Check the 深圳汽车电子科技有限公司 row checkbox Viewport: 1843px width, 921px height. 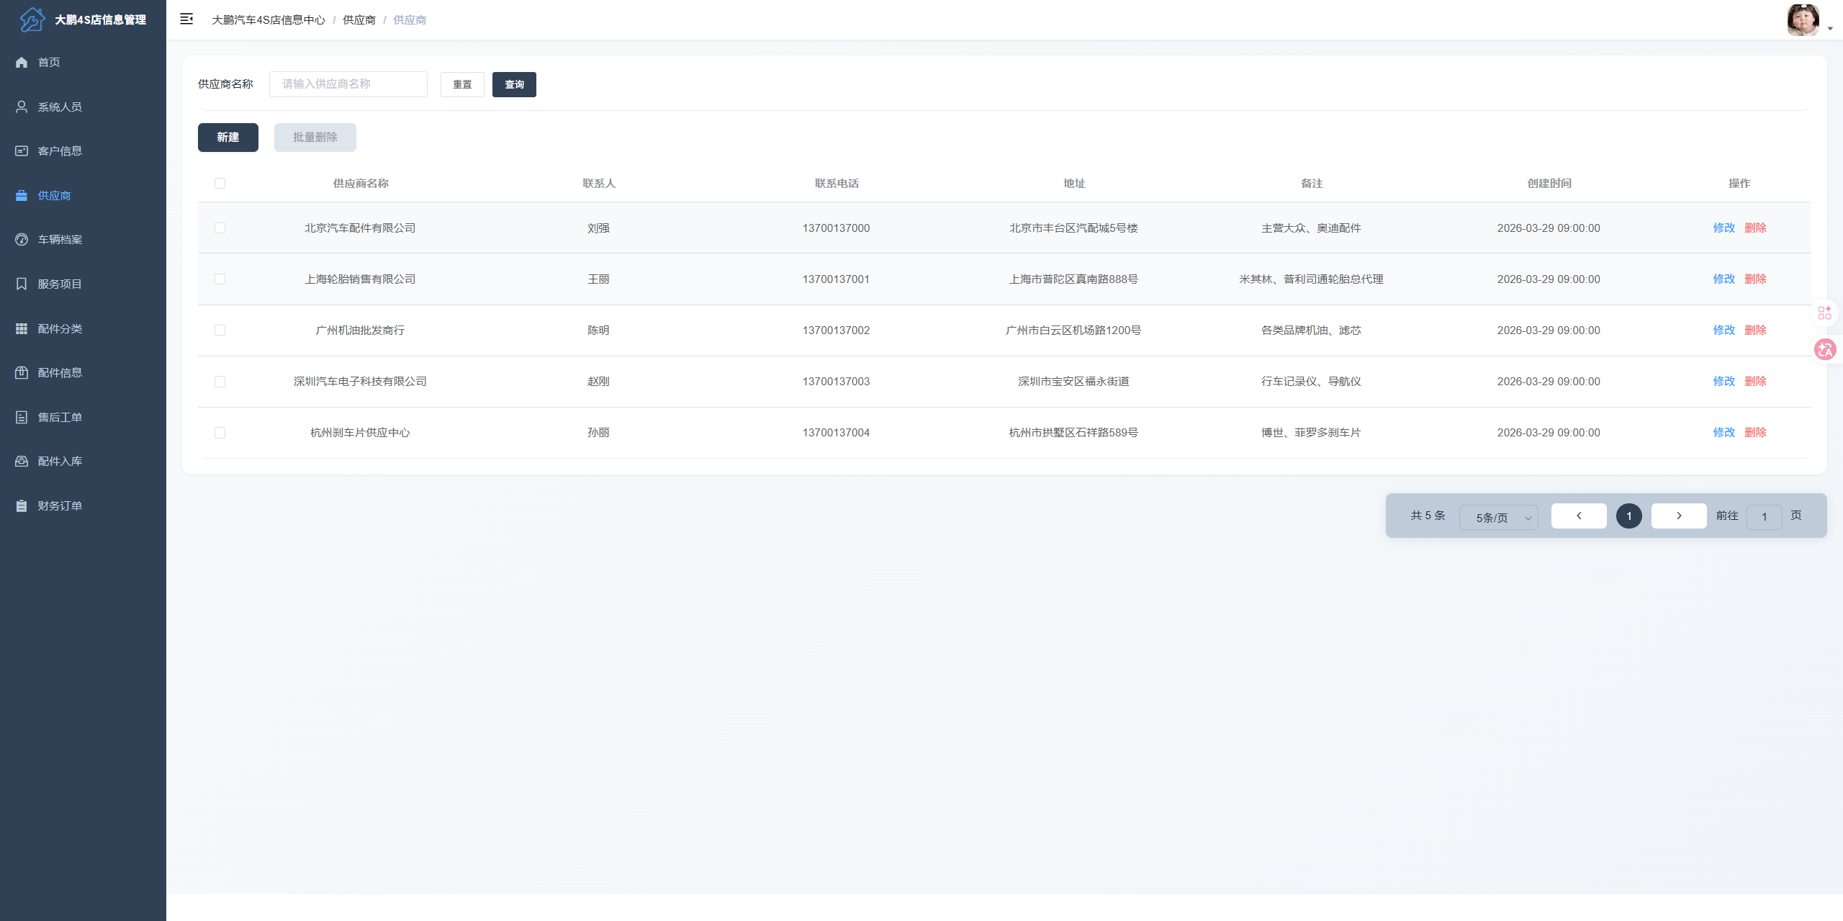[220, 382]
